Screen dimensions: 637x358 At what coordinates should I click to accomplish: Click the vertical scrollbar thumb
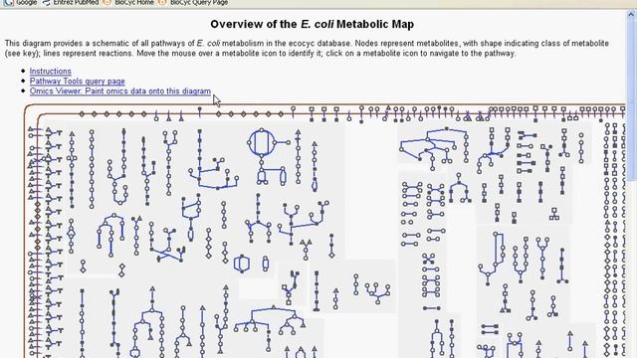[632, 99]
